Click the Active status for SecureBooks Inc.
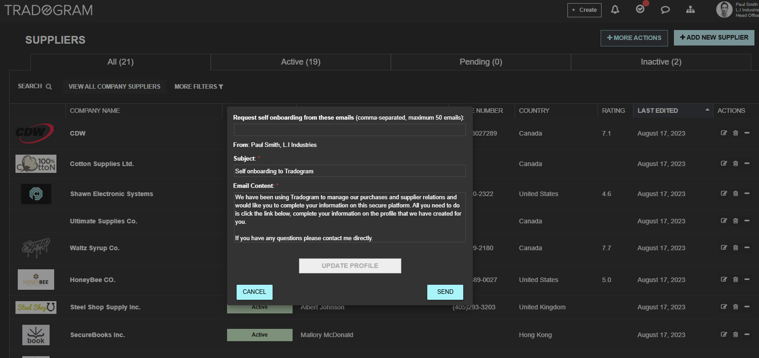Viewport: 759px width, 358px height. [x=260, y=335]
